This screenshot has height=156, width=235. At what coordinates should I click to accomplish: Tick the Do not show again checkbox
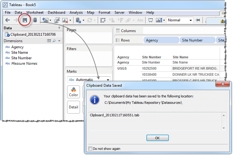pyautogui.click(x=90, y=149)
